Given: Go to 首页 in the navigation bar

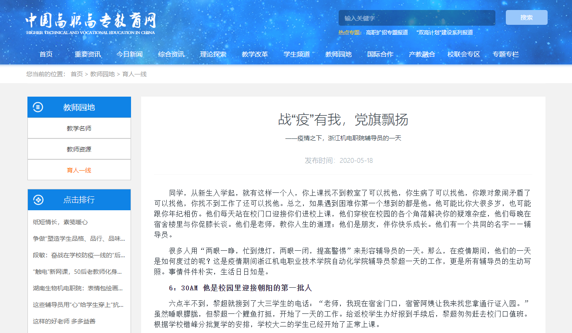Looking at the screenshot, I should (x=46, y=54).
